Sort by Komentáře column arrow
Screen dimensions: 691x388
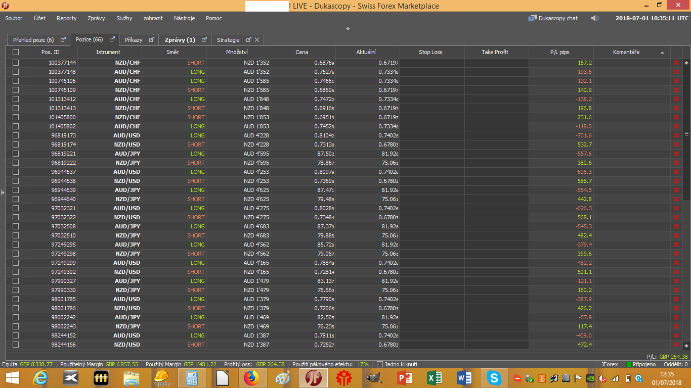tap(662, 53)
